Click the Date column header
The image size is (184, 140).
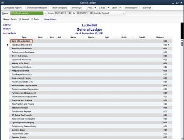40,37
